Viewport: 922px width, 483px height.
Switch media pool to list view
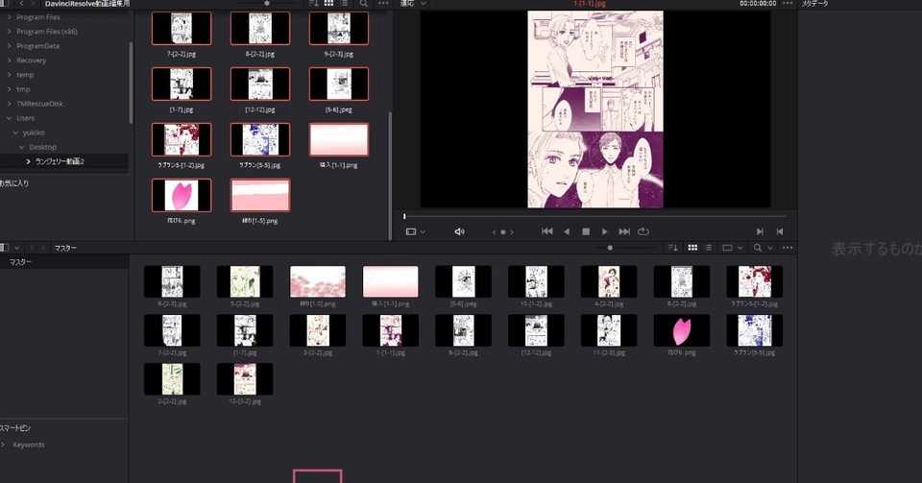click(x=709, y=248)
